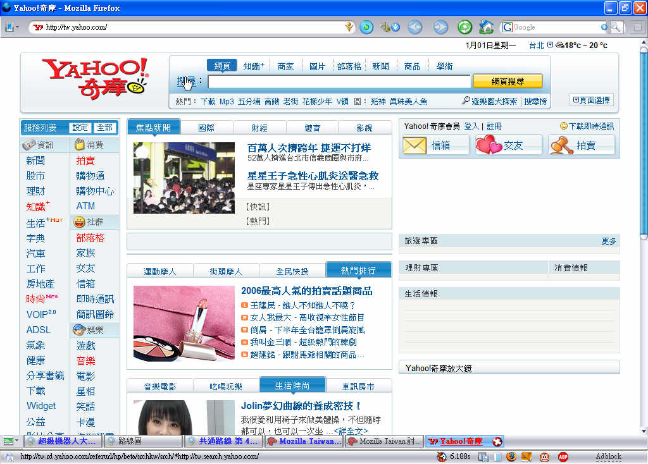
Task: Click the 交友 hearts icon
Action: coord(489,145)
